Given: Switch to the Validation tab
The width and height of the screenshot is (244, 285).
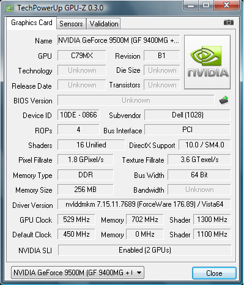Looking at the screenshot, I should (104, 24).
